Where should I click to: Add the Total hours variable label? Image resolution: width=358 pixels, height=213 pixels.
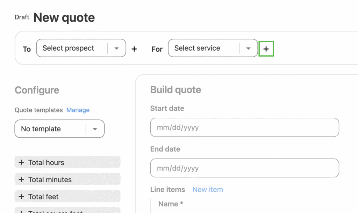(x=46, y=162)
